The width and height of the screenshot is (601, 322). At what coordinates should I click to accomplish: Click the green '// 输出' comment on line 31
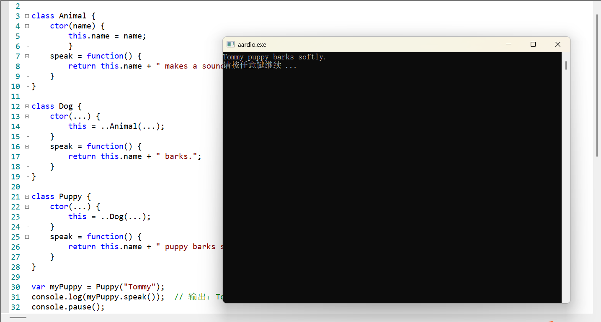click(x=198, y=297)
